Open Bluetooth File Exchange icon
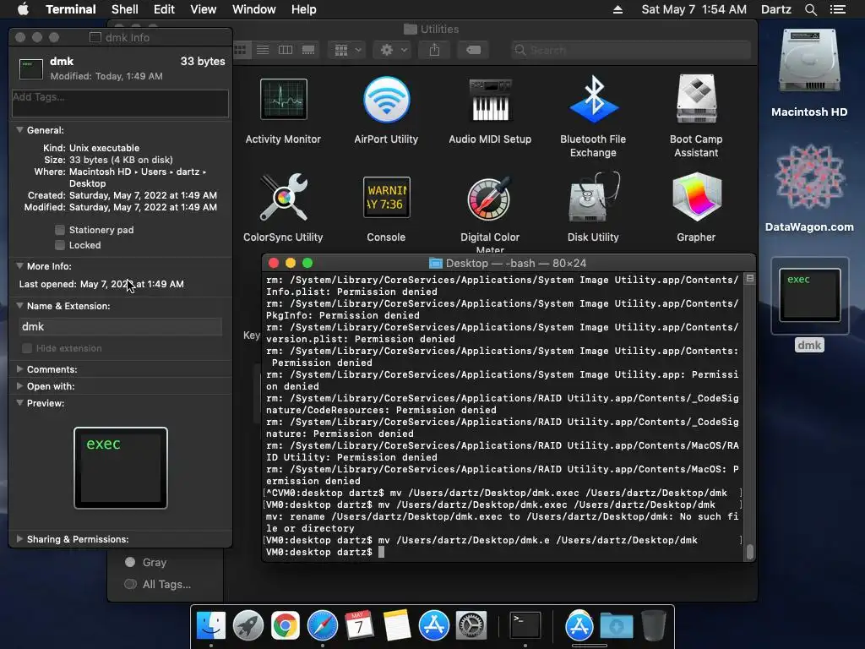The height and width of the screenshot is (649, 865). coord(593,100)
